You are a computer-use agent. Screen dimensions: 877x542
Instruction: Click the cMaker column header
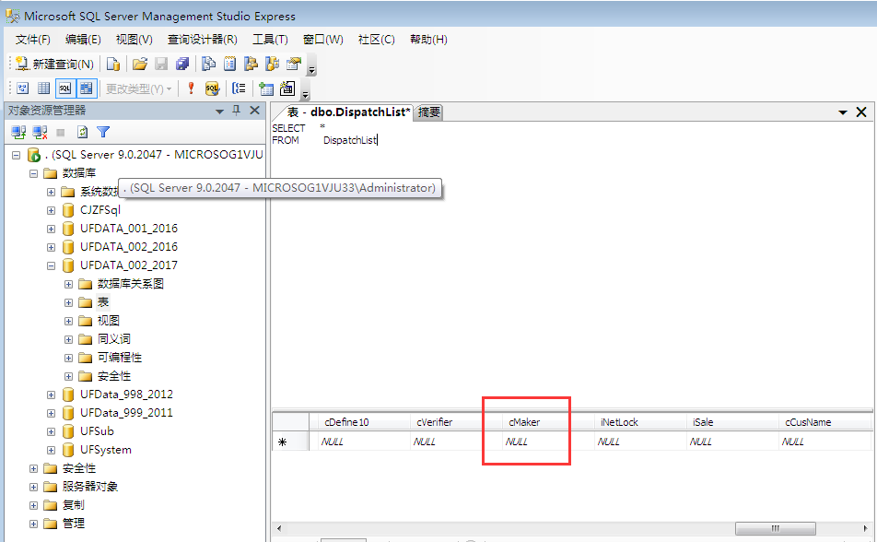(x=525, y=422)
